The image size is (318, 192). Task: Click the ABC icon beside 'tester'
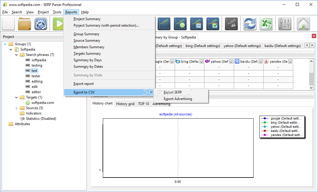click(x=28, y=76)
